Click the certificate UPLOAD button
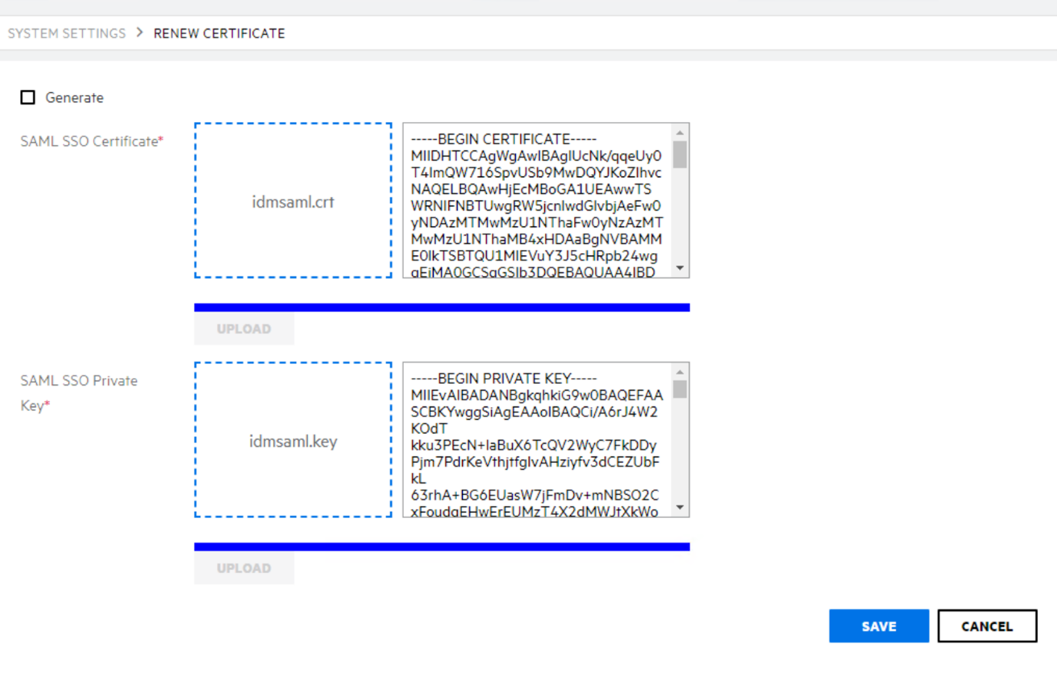1057x676 pixels. click(244, 328)
